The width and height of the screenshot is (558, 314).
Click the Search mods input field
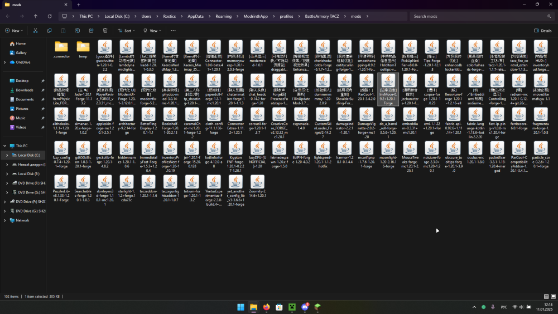tap(482, 16)
